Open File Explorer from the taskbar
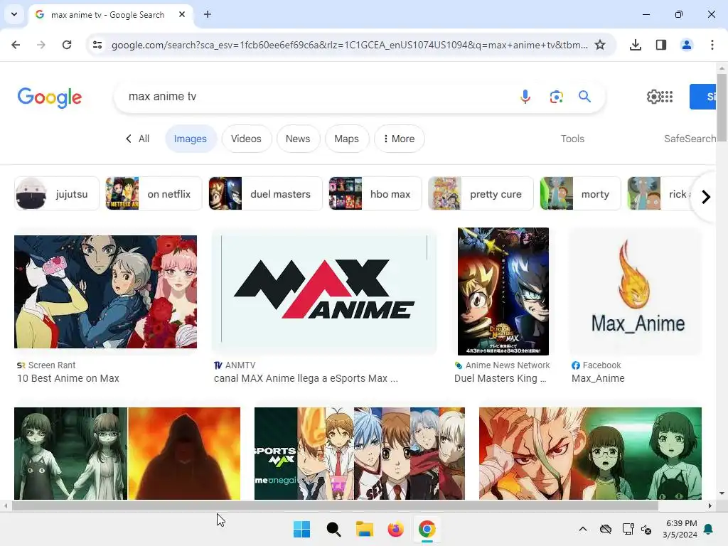The image size is (728, 546). (x=365, y=529)
